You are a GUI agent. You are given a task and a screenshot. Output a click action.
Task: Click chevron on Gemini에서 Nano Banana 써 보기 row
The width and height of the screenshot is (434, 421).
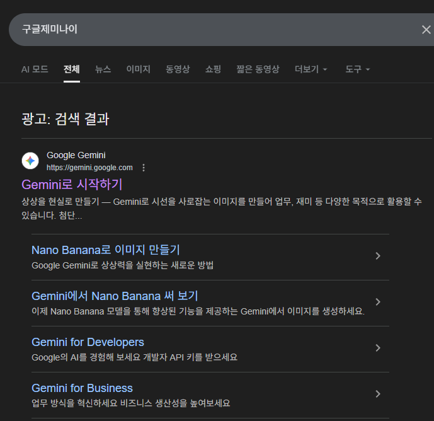(x=378, y=302)
